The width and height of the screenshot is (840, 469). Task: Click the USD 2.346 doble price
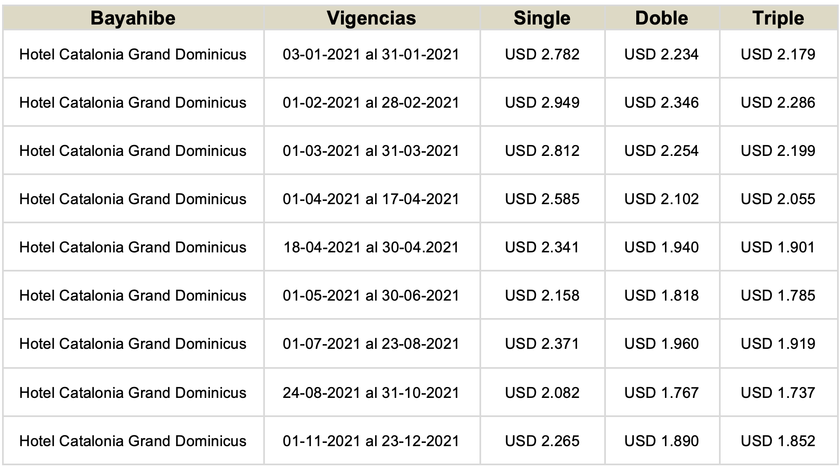click(x=662, y=103)
